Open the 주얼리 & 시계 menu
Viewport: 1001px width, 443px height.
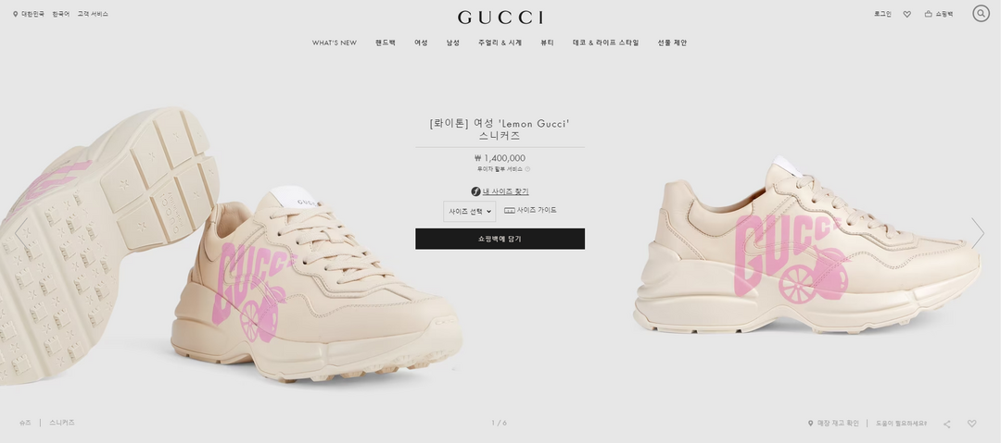click(500, 43)
